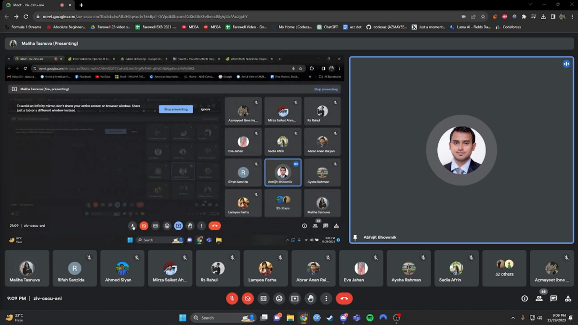Open More options three-dot menu in call toolbar

click(326, 299)
